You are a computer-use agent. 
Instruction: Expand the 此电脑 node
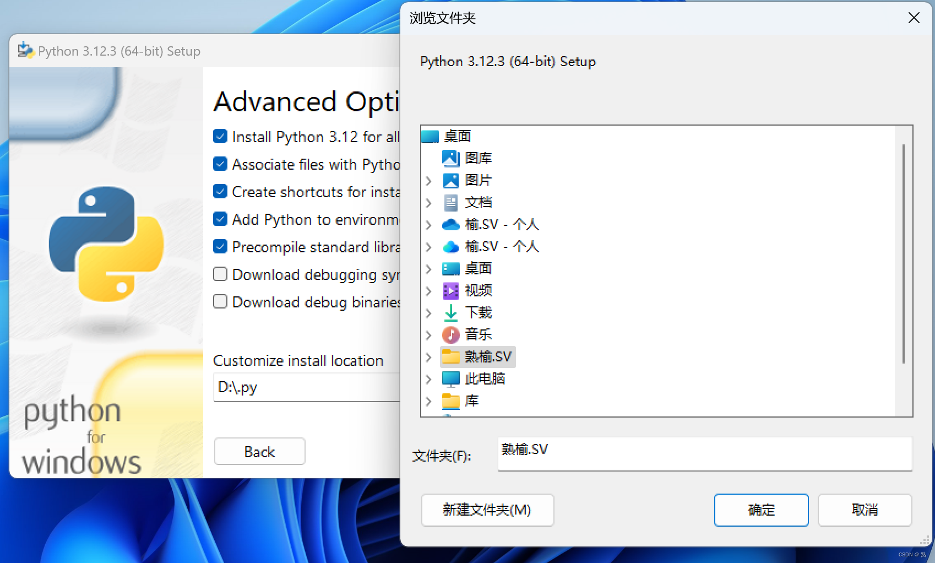[x=428, y=379]
